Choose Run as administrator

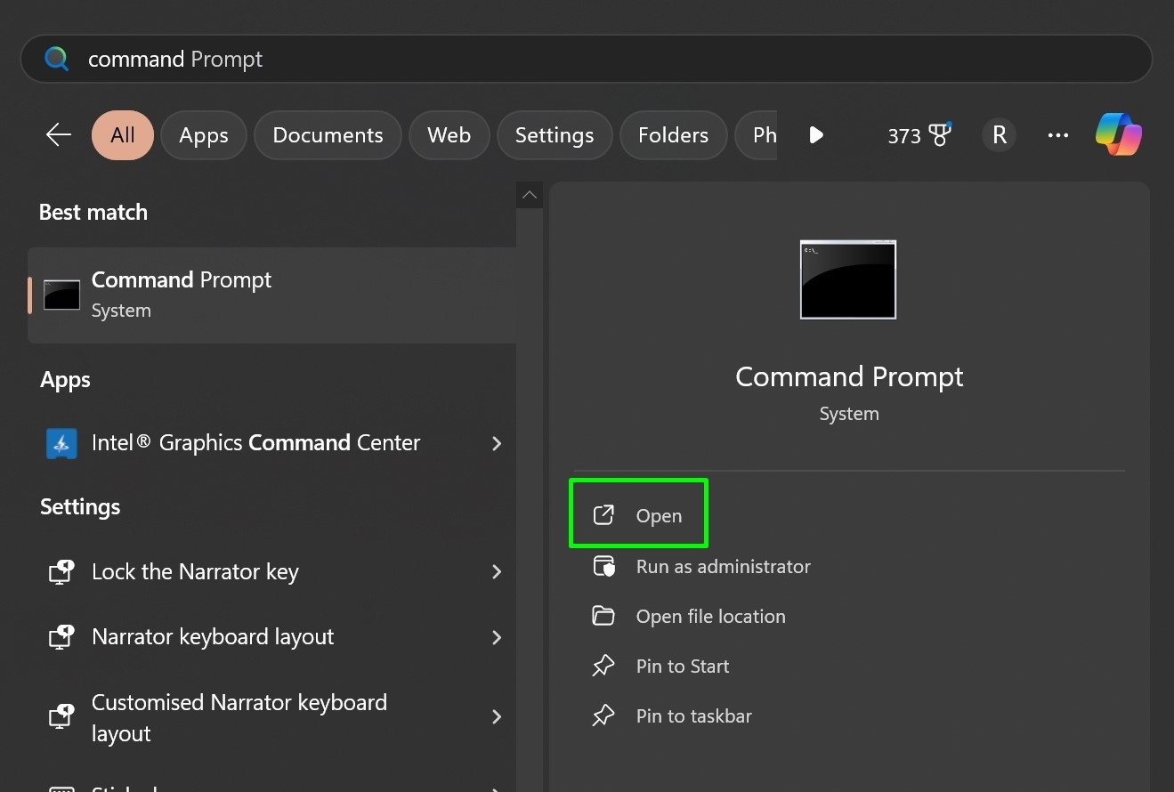pos(723,567)
